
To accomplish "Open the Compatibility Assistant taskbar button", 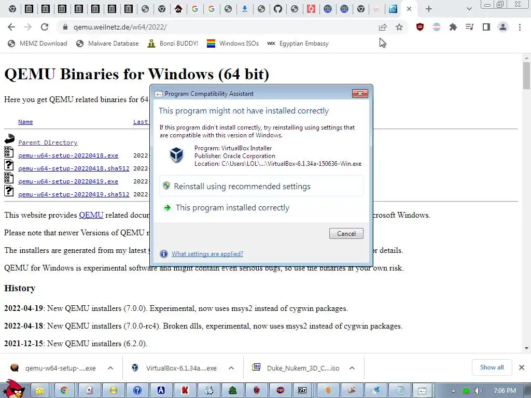I will [x=422, y=391].
